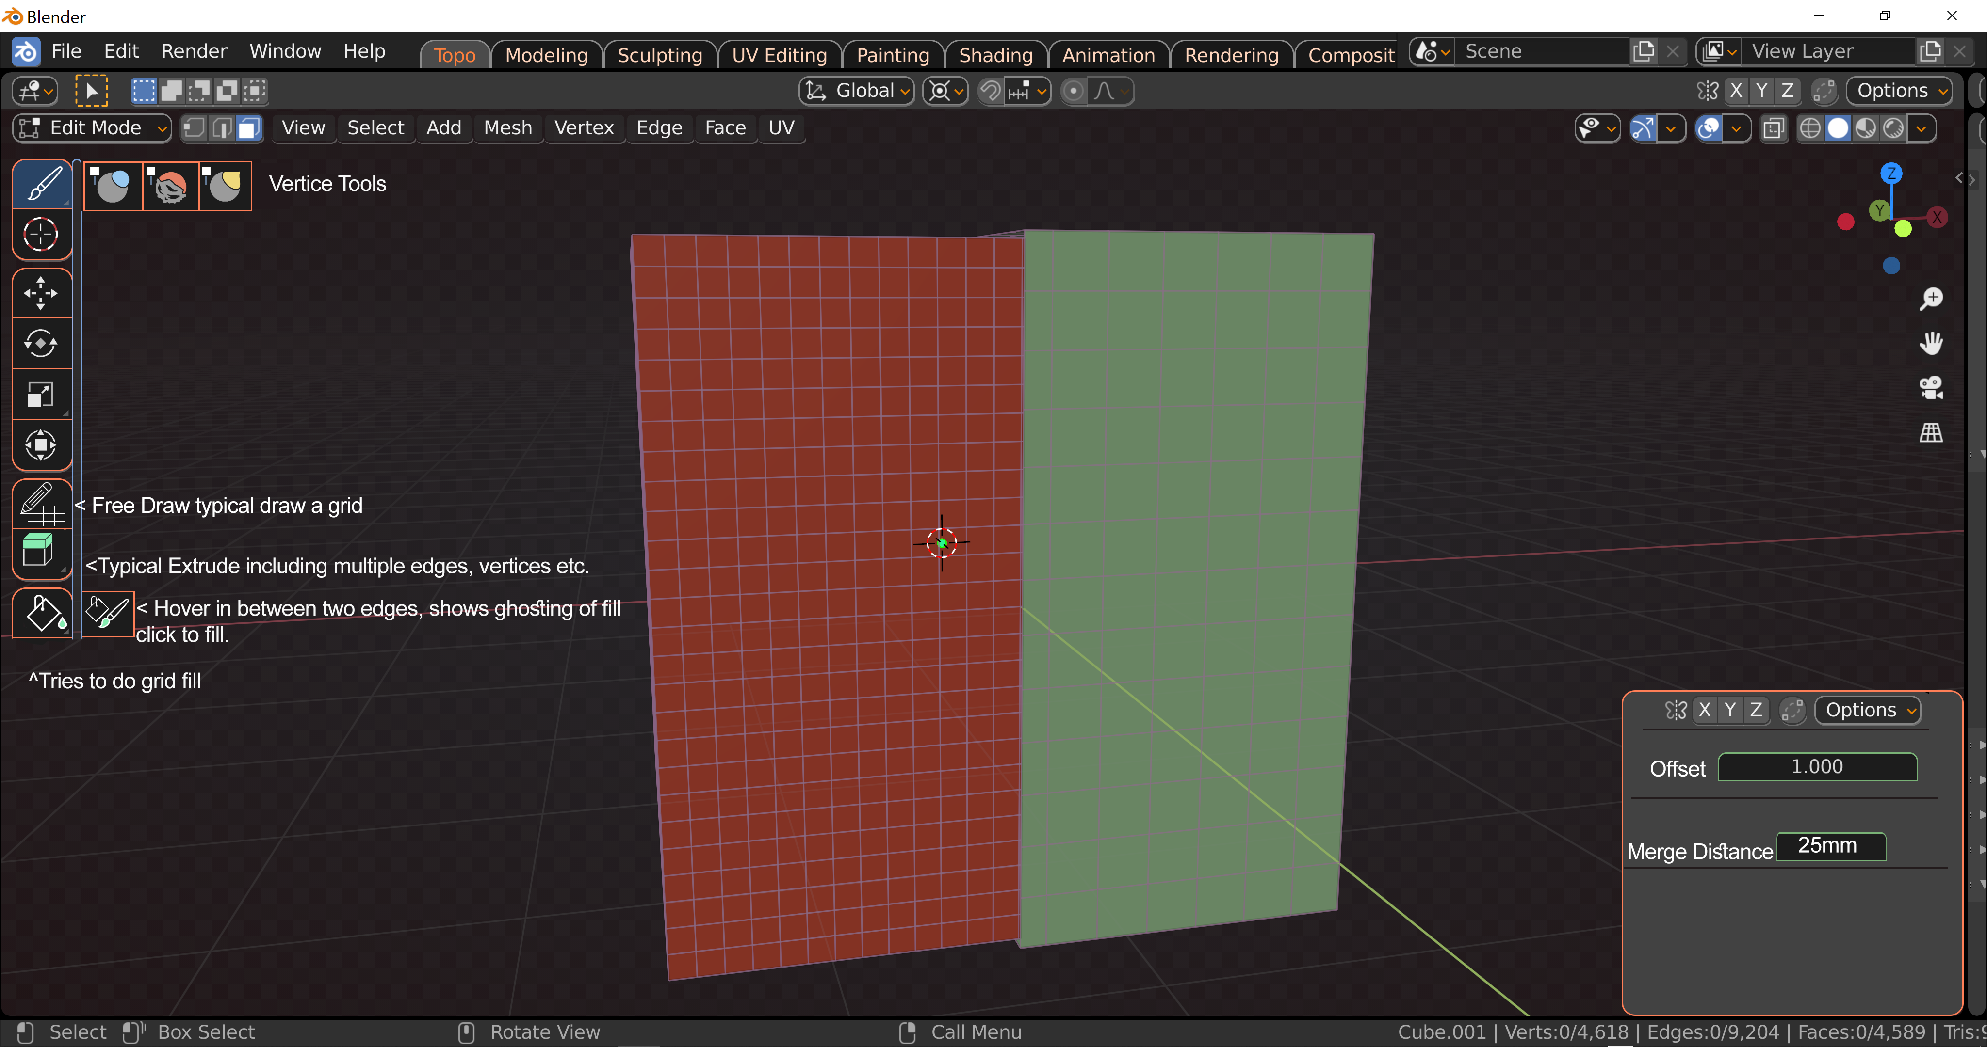
Task: Enable edge select mode
Action: tap(222, 128)
